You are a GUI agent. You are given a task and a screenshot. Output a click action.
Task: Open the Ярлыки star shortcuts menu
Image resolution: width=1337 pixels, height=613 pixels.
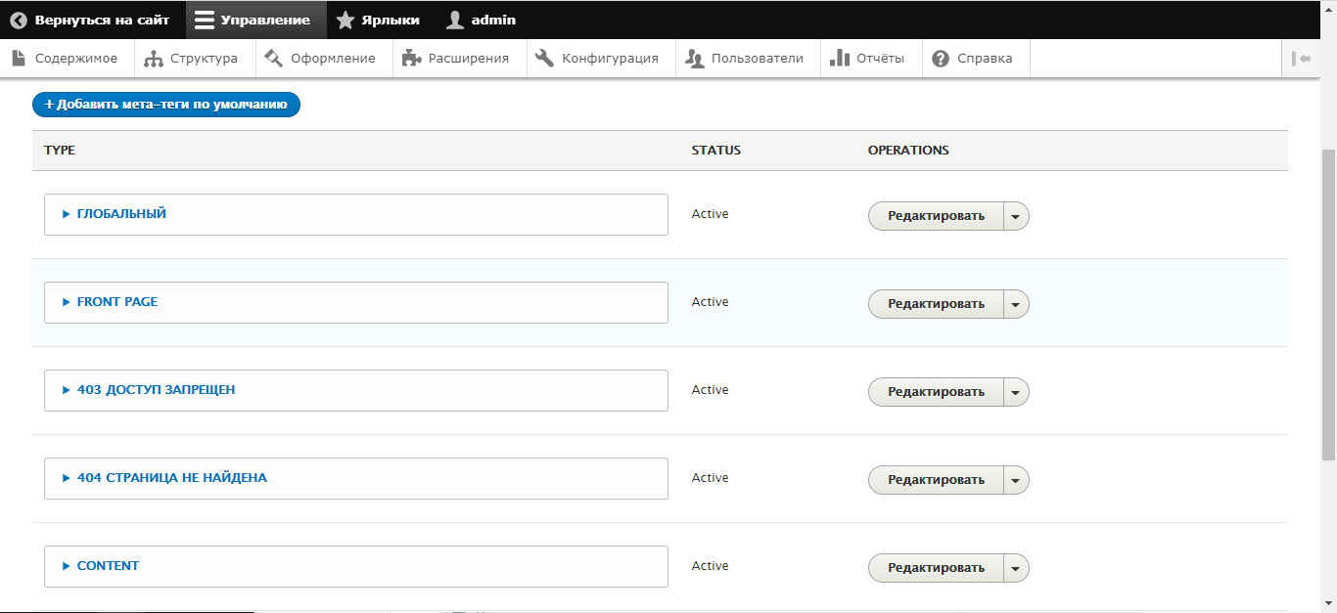378,20
